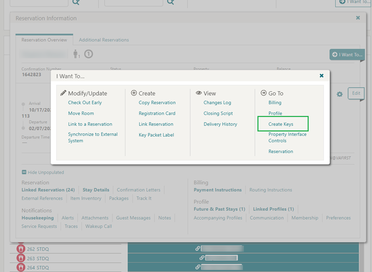Click link icon on room 263 reservation bar
The width and height of the screenshot is (372, 272).
click(x=202, y=258)
